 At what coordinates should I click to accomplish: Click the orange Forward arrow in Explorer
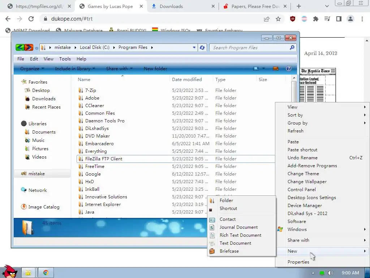pyautogui.click(x=29, y=47)
